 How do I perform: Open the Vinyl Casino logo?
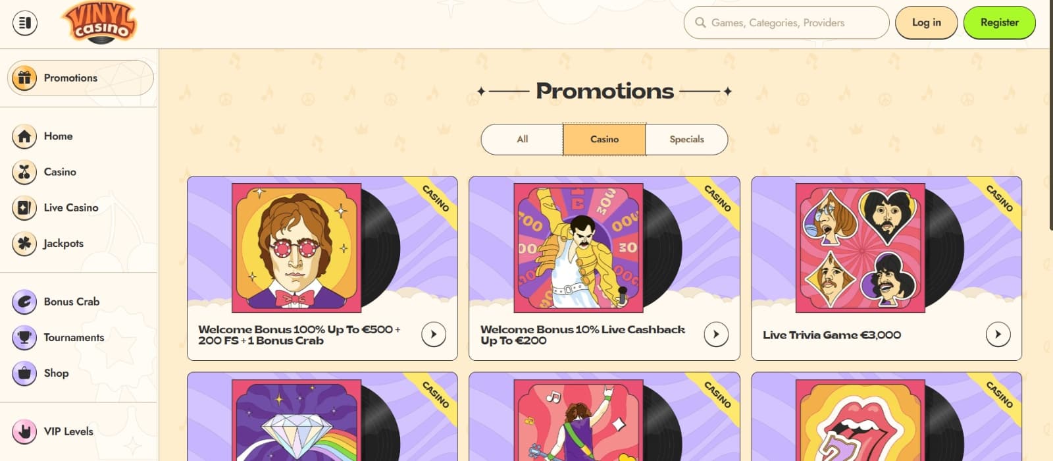click(99, 23)
